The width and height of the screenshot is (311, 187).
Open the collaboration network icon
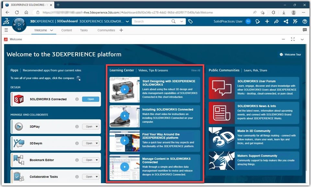pyautogui.click(x=286, y=21)
